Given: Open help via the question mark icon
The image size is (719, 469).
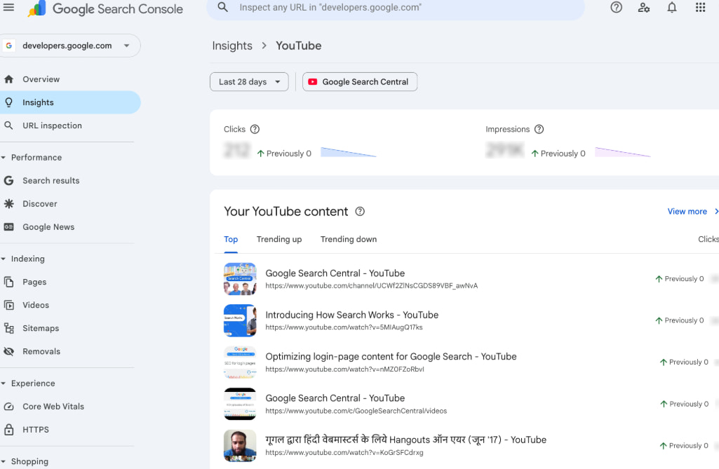Looking at the screenshot, I should 616,8.
